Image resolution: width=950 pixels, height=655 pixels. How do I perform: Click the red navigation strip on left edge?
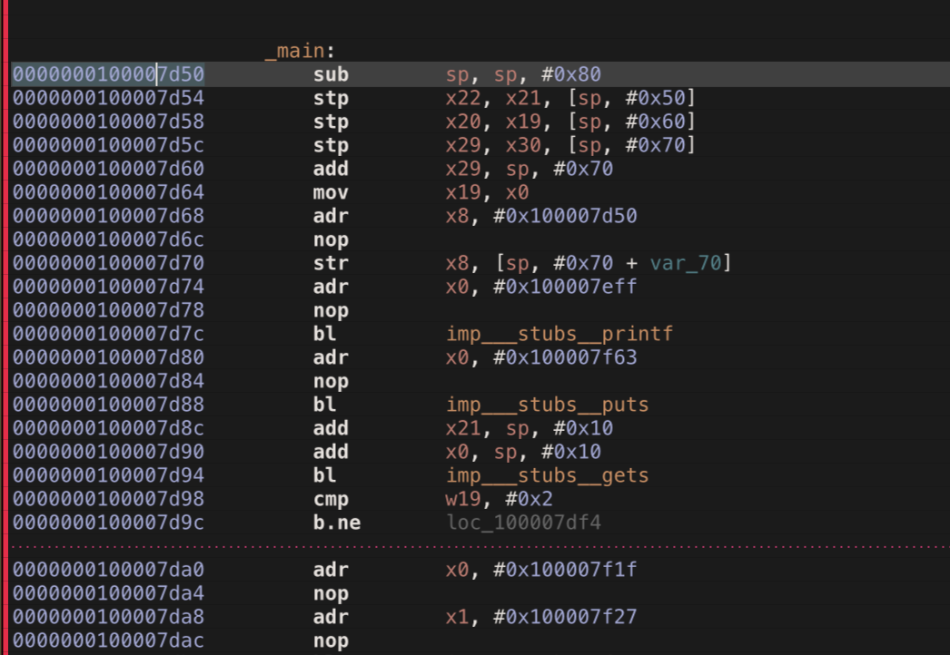(4, 327)
